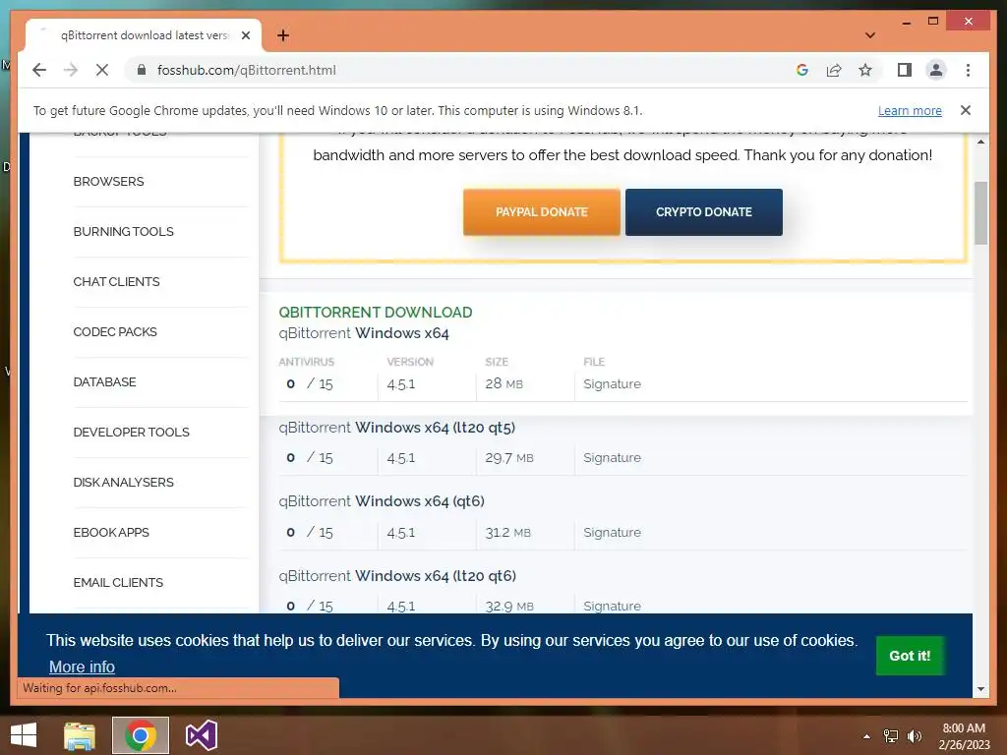The height and width of the screenshot is (755, 1007).
Task: Follow the Learn more link
Action: 910,110
